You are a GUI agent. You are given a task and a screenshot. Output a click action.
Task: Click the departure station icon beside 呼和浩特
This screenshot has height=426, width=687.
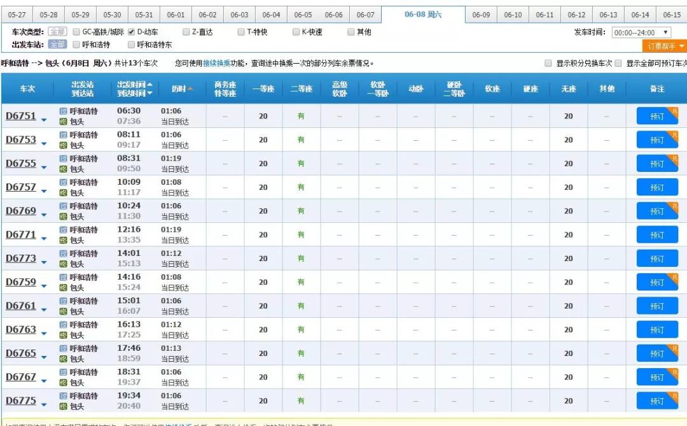point(64,112)
